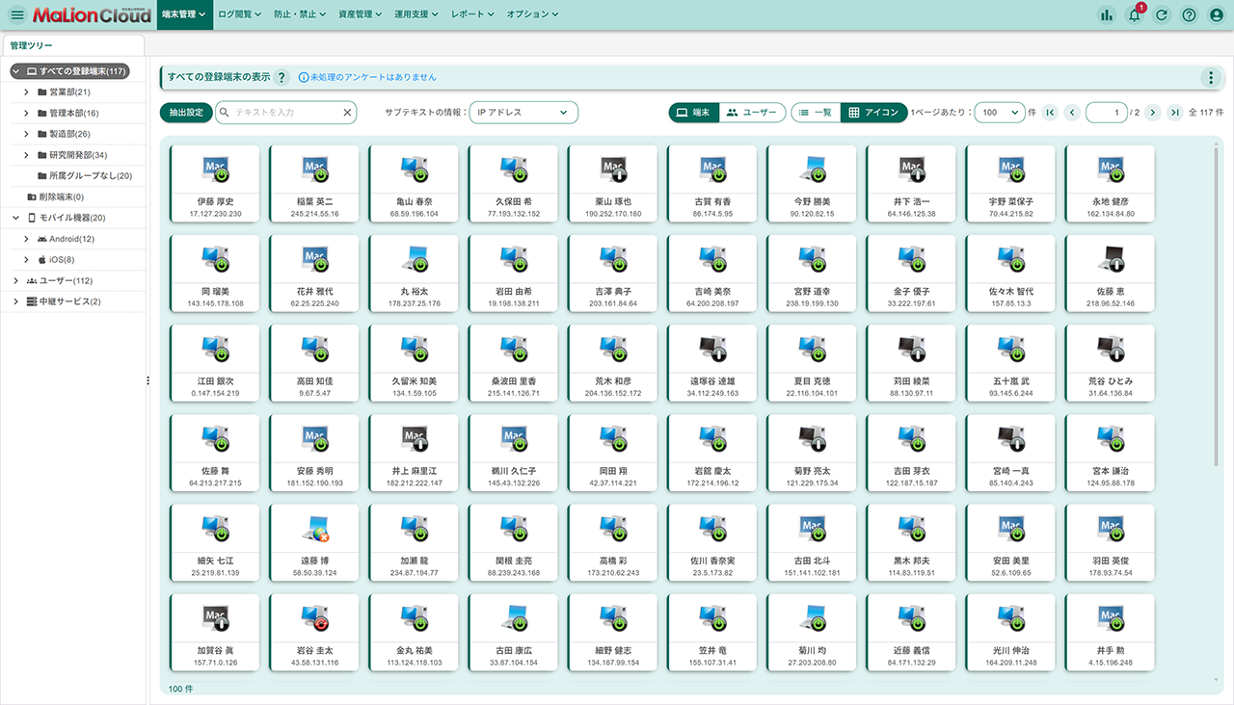Open the per-page count dropdown showing 100
The width and height of the screenshot is (1234, 705).
point(999,113)
